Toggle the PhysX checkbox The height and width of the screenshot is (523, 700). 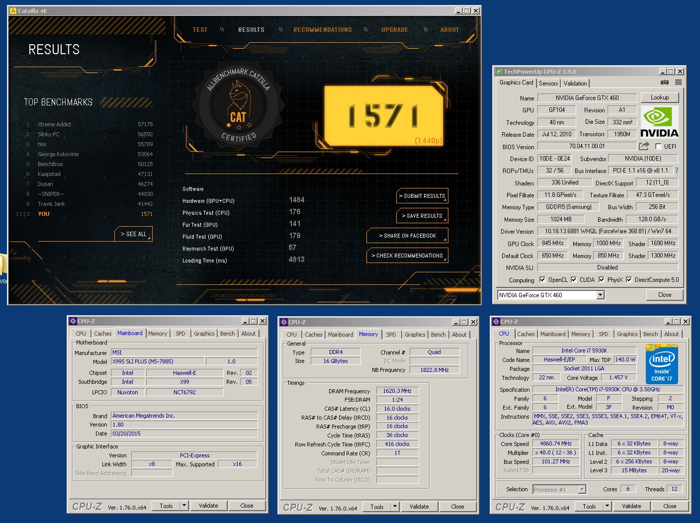(602, 279)
